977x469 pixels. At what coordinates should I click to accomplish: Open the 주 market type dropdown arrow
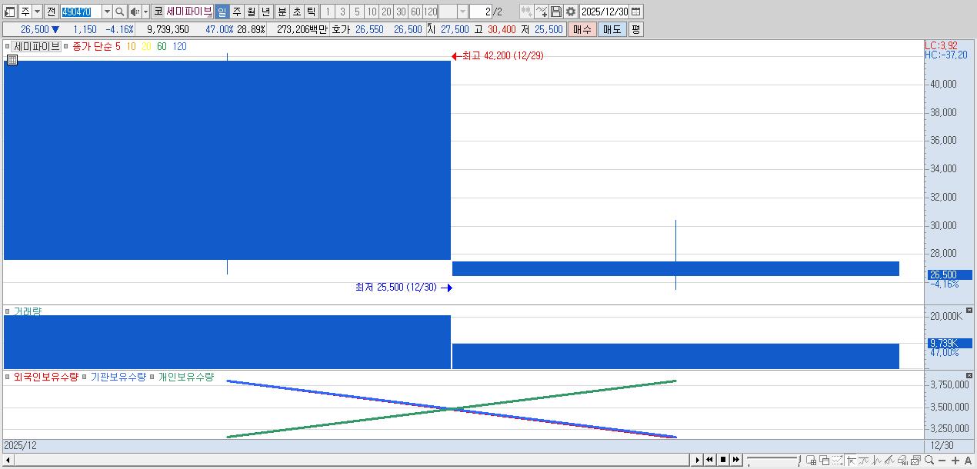(x=37, y=12)
